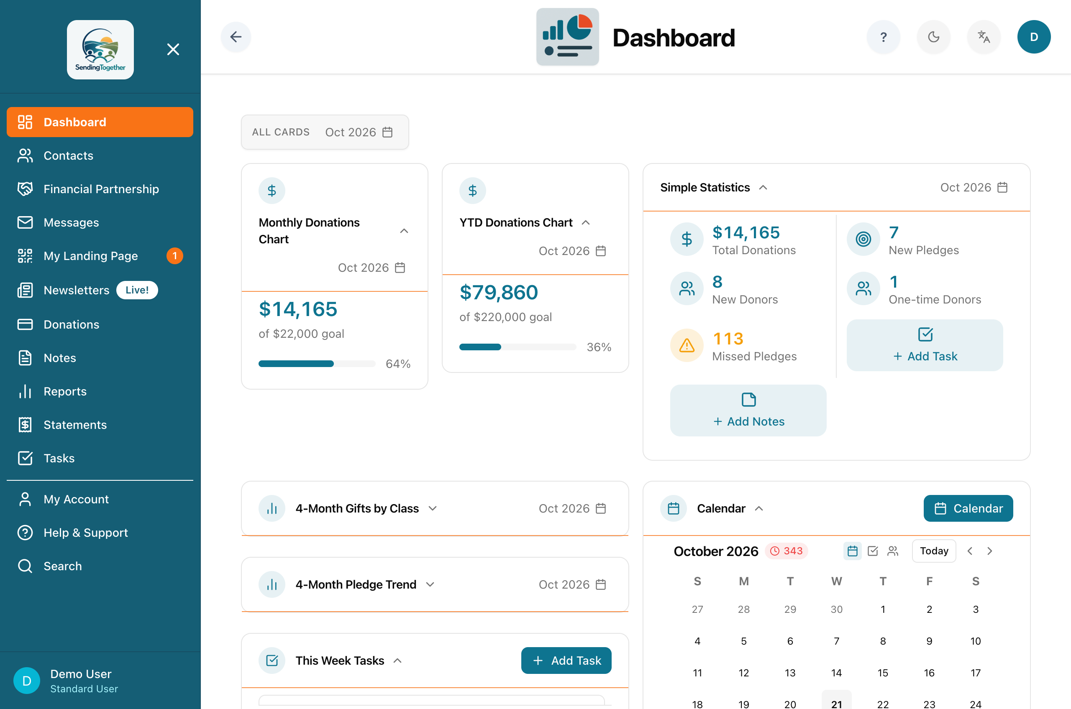The image size is (1071, 709).
Task: Toggle calendar events filter icon
Action: 853,551
